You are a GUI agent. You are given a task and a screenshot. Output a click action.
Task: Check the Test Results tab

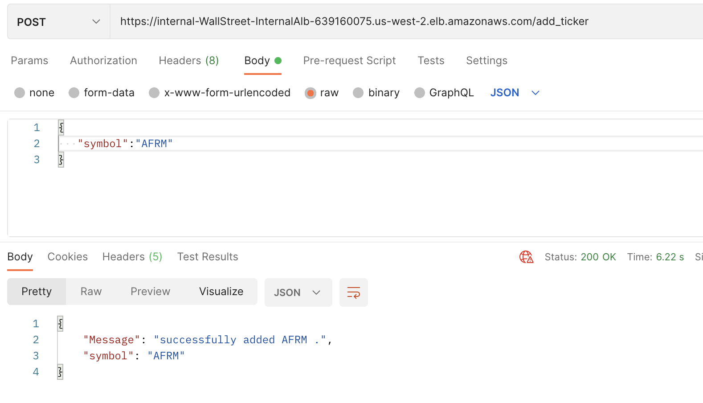click(x=207, y=257)
